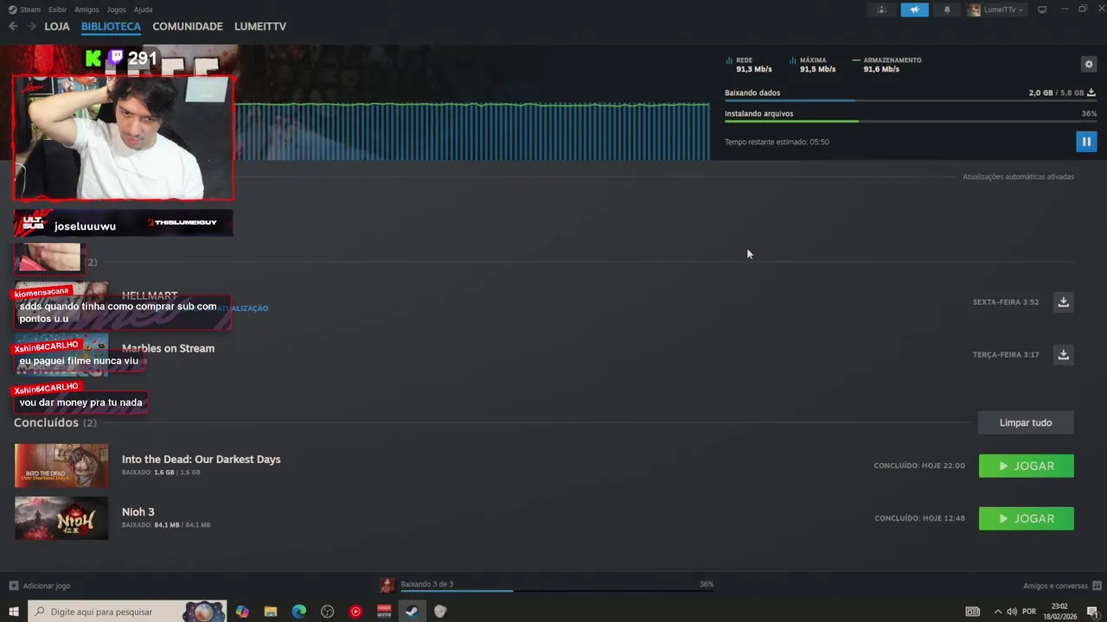Open the blue announcements megaphone
Image resolution: width=1107 pixels, height=622 pixels.
pos(914,10)
